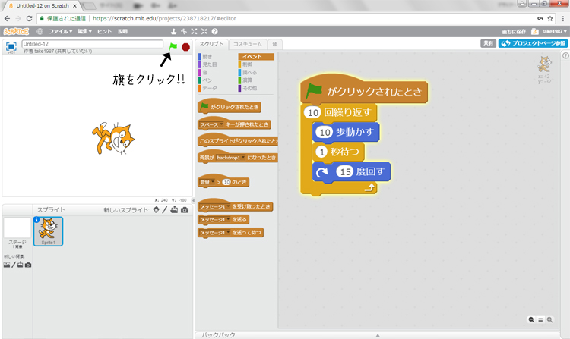Click the project title field Untitled-12
Viewport: 570px width, 339px height.
click(x=92, y=44)
